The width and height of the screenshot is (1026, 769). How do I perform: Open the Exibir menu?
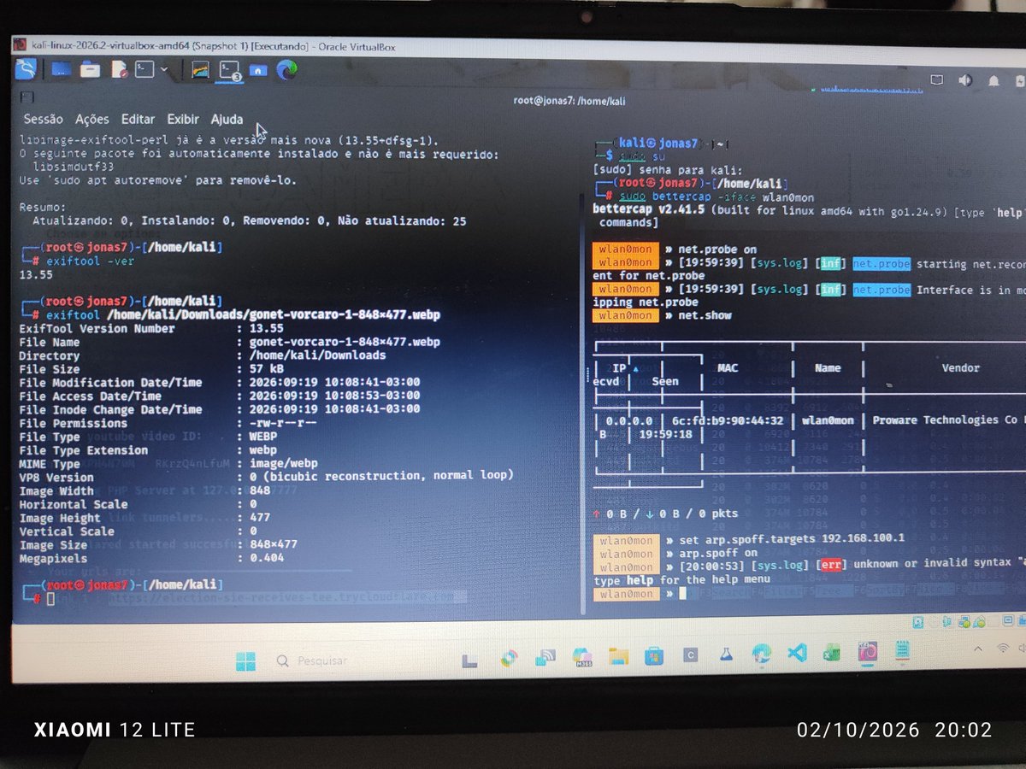click(x=183, y=120)
